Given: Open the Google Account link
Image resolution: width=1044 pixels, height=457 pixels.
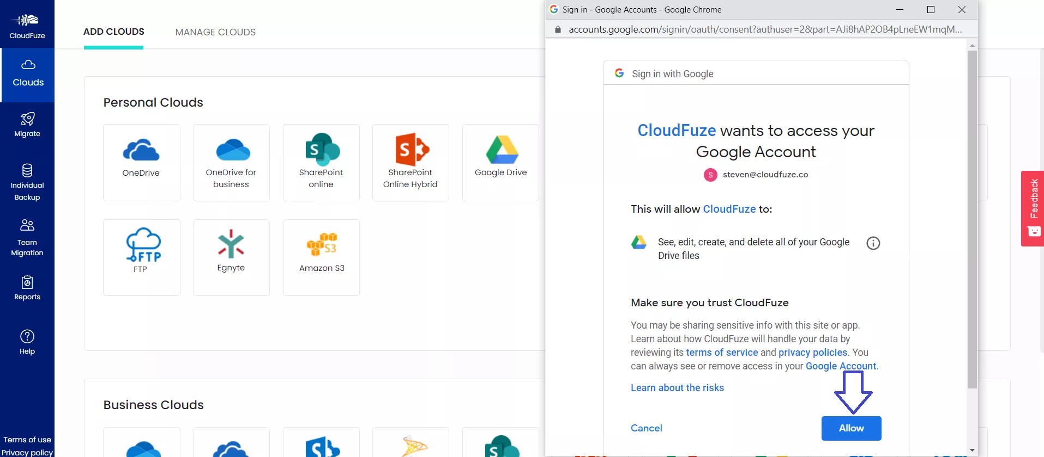Looking at the screenshot, I should (841, 366).
